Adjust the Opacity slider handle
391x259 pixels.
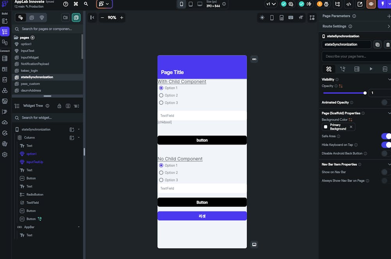365,93
